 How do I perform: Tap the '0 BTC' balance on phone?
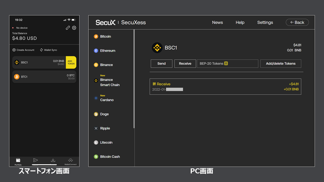pos(71,75)
